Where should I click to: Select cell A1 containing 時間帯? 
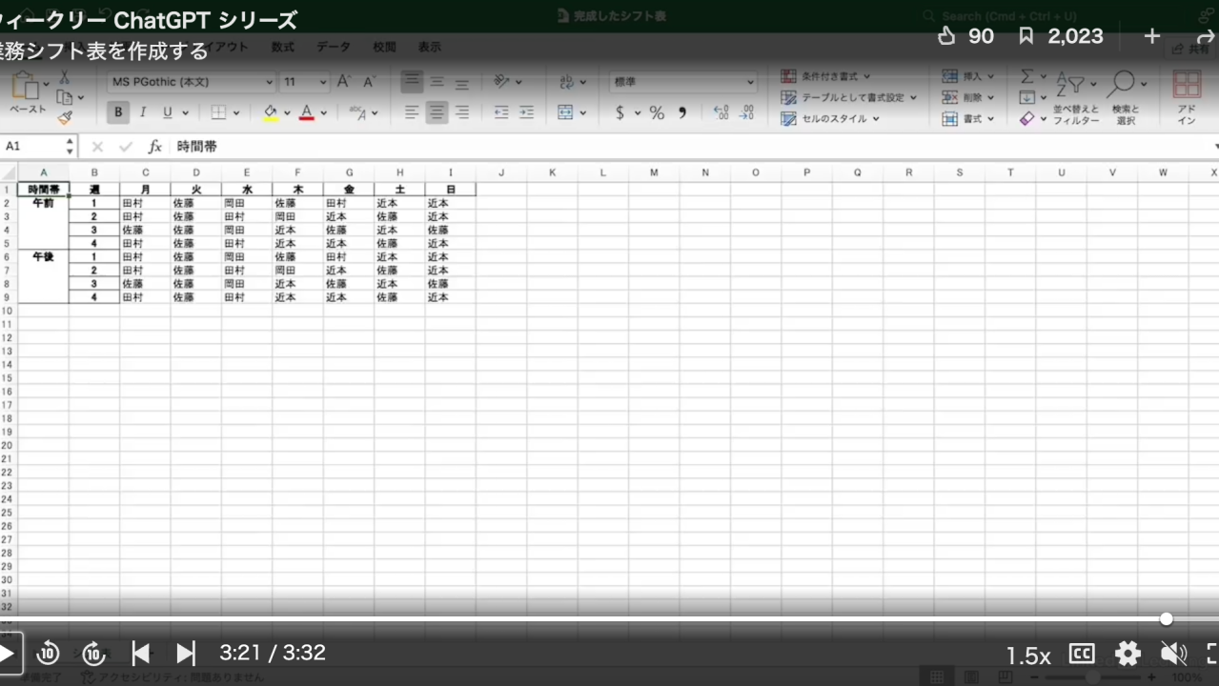[x=43, y=190]
